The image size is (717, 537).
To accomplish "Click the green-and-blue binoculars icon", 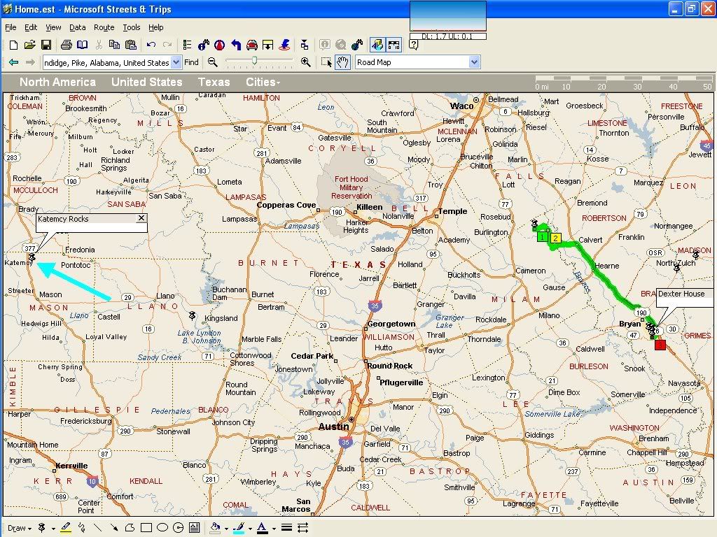I will [x=357, y=45].
